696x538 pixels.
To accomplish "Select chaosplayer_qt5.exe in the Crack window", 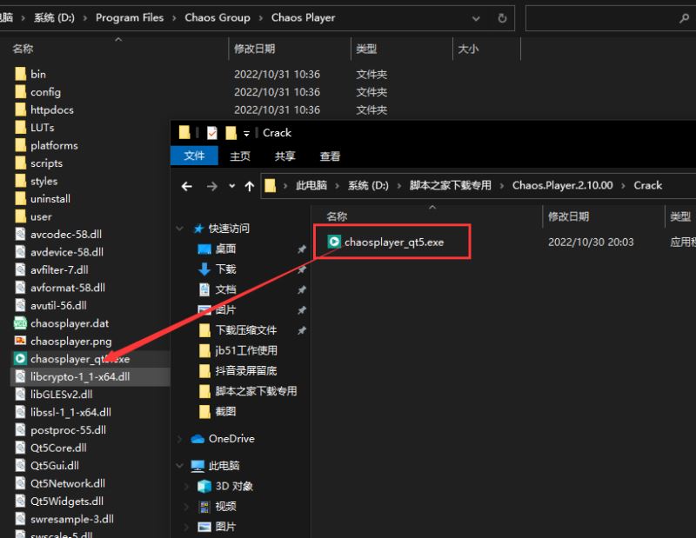I will click(394, 242).
